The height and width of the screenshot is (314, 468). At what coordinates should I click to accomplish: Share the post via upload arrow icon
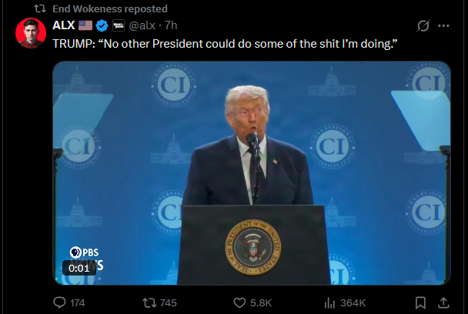[443, 302]
